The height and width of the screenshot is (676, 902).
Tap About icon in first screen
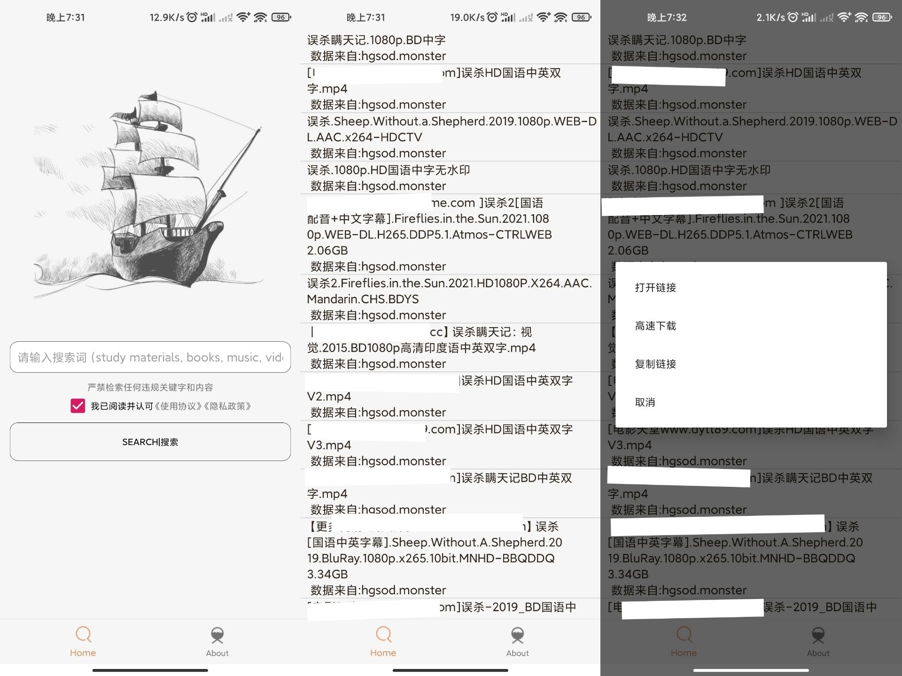click(217, 635)
